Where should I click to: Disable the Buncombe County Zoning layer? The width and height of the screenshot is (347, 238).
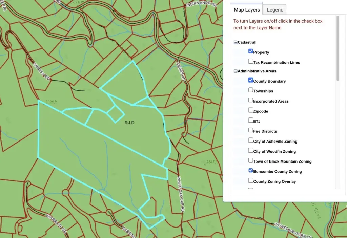pos(251,171)
